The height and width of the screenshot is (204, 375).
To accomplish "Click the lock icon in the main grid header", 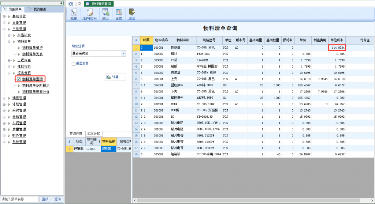I will pos(136,40).
